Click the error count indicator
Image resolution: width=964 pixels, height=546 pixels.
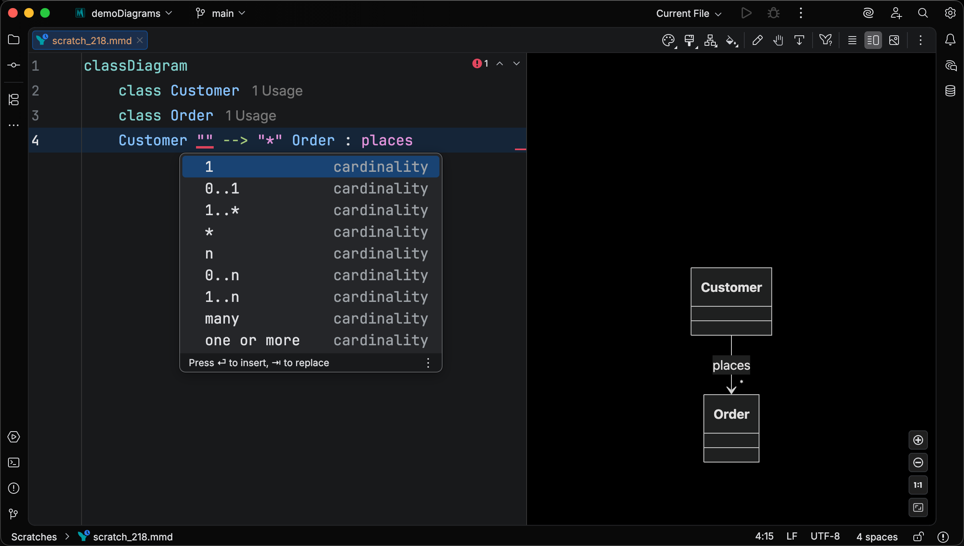(x=480, y=63)
